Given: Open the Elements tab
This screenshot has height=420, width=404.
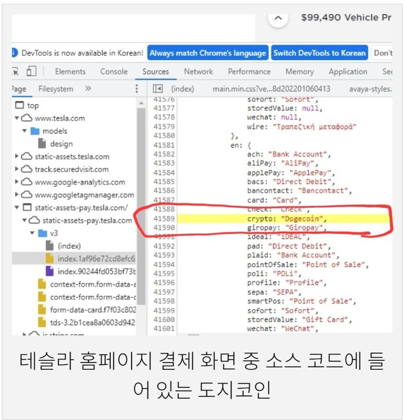Looking at the screenshot, I should [x=70, y=72].
